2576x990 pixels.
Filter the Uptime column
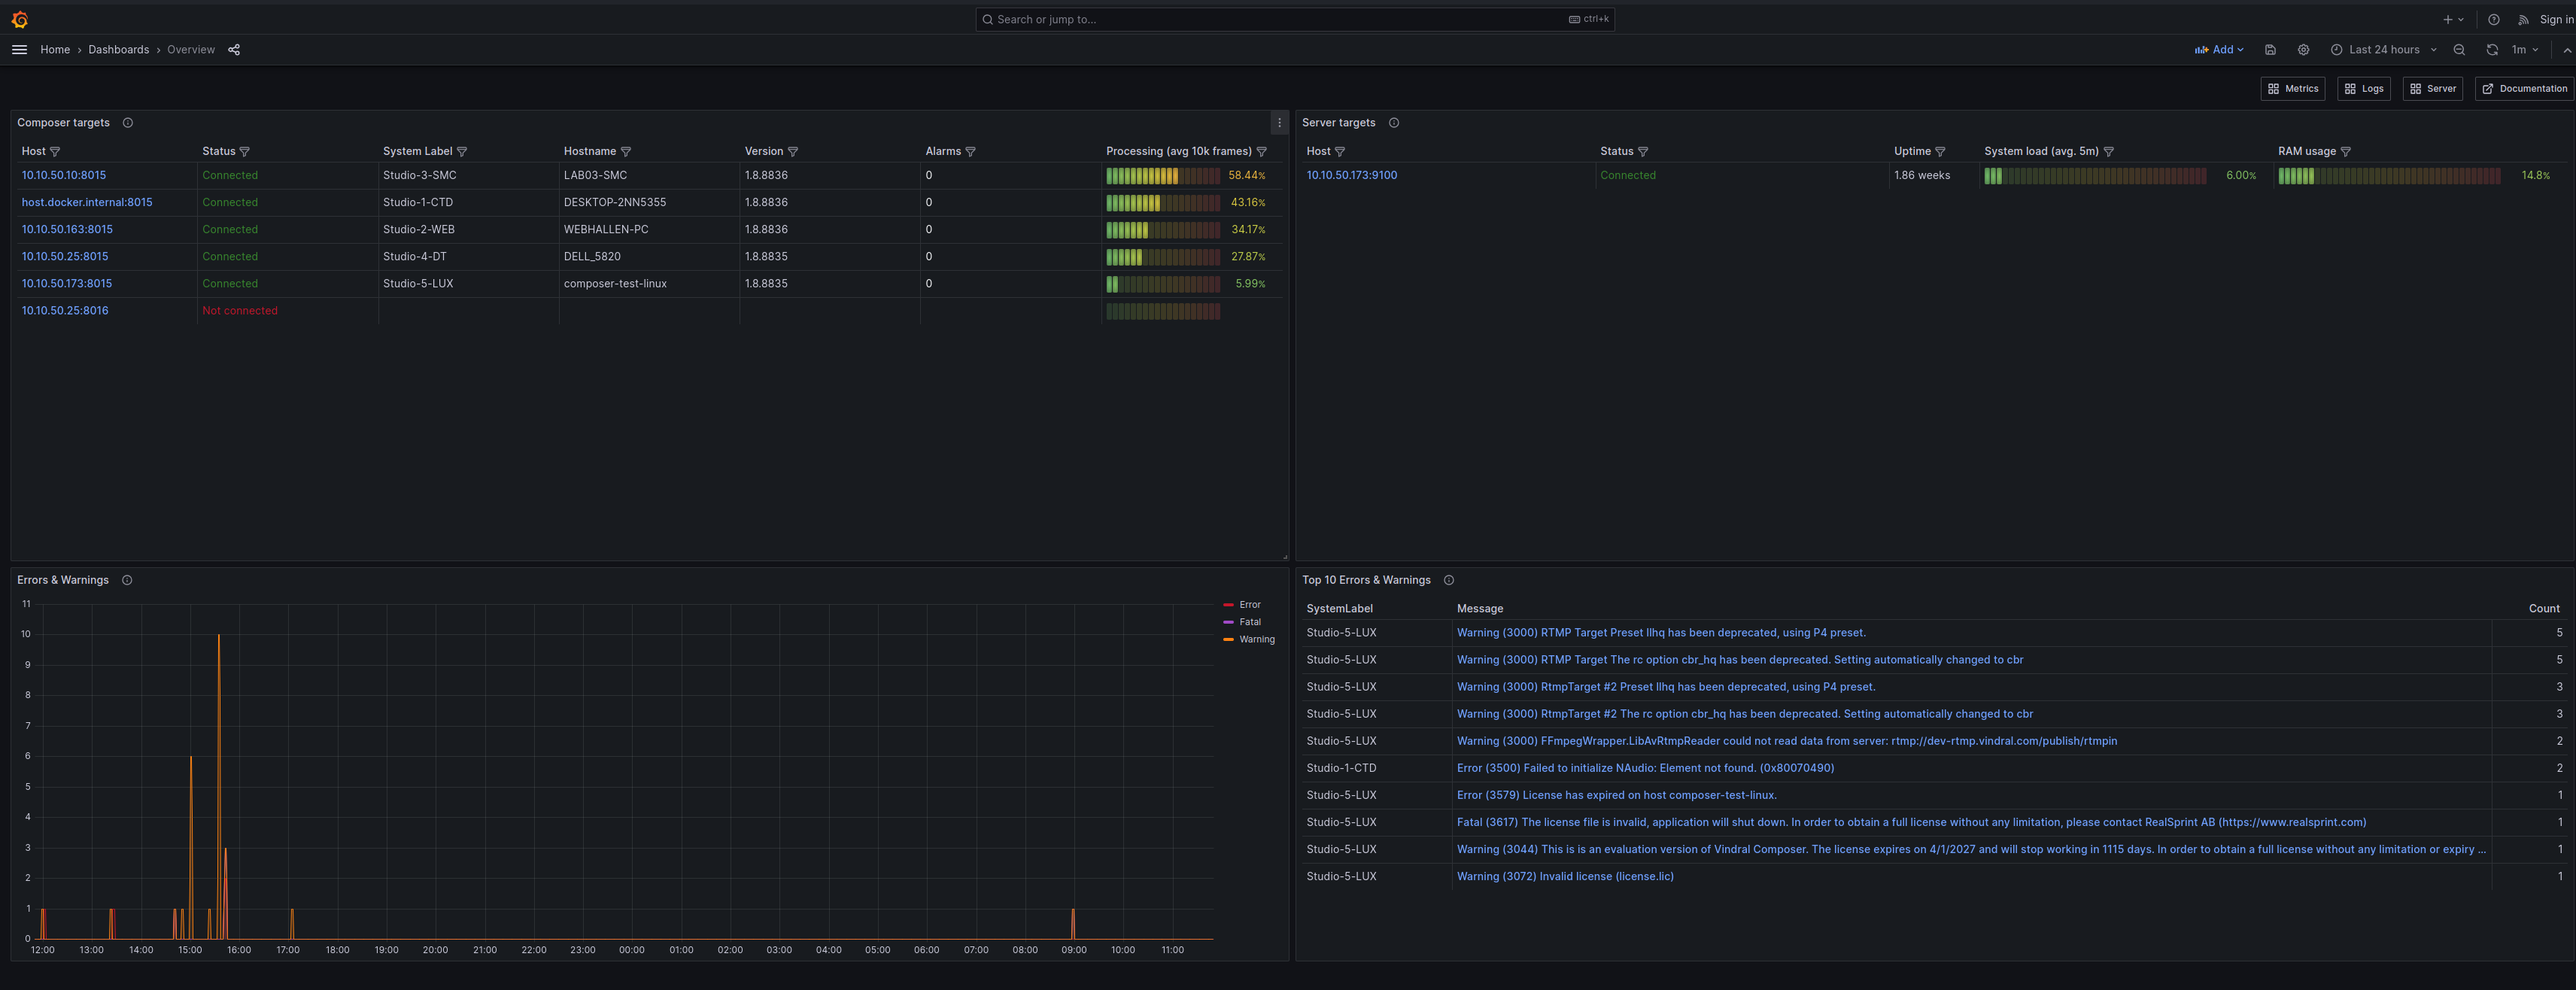coord(1940,152)
